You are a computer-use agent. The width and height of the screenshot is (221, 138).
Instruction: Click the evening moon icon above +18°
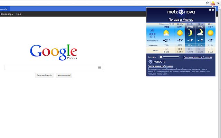[190, 33]
